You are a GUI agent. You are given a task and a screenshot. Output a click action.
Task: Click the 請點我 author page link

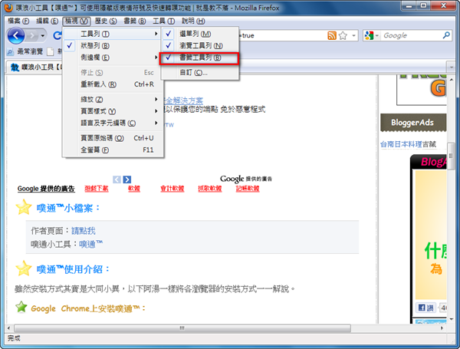[x=84, y=231]
